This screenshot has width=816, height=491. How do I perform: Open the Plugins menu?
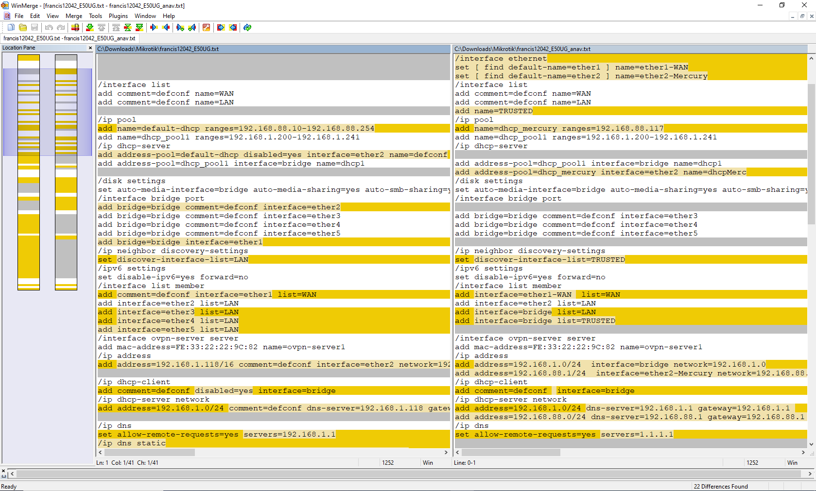click(118, 16)
